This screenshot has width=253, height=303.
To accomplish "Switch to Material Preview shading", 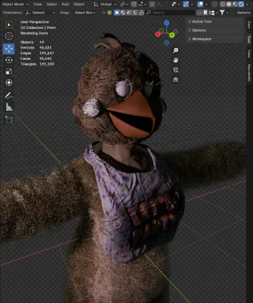I will (235, 4).
